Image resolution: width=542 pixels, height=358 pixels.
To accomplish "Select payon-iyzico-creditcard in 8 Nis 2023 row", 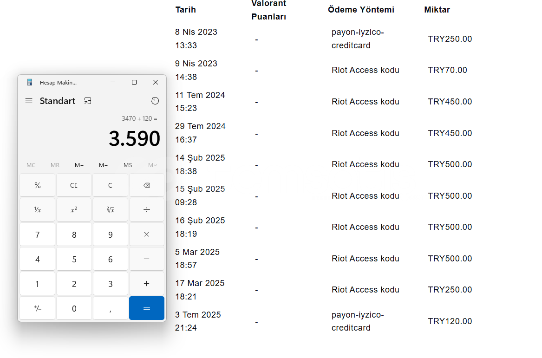I will tap(358, 39).
